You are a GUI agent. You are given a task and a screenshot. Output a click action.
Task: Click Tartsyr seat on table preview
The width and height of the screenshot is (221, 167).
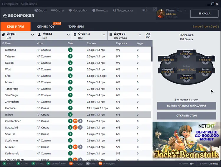[x=187, y=53]
